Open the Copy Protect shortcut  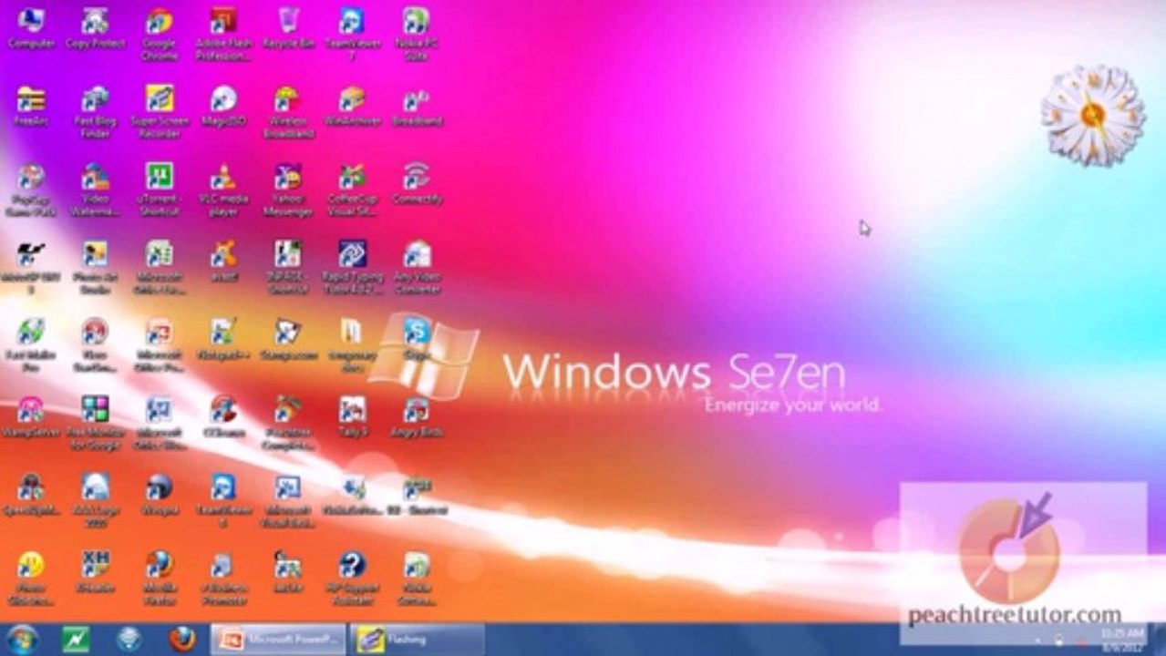pos(95,27)
